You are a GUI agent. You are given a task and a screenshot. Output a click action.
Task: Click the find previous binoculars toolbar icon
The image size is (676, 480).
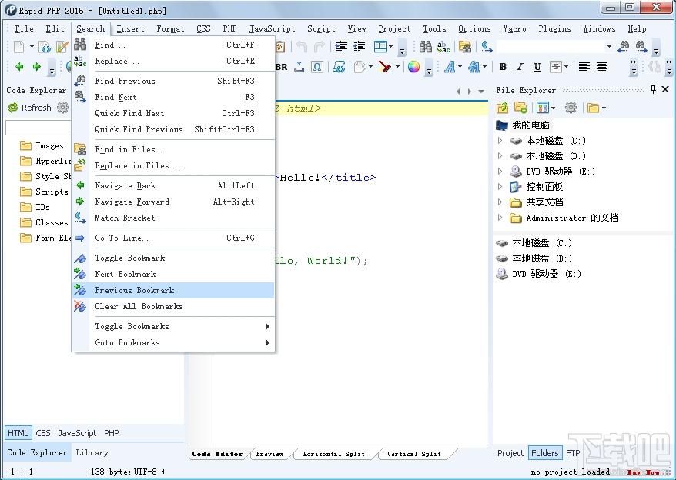coord(624,46)
